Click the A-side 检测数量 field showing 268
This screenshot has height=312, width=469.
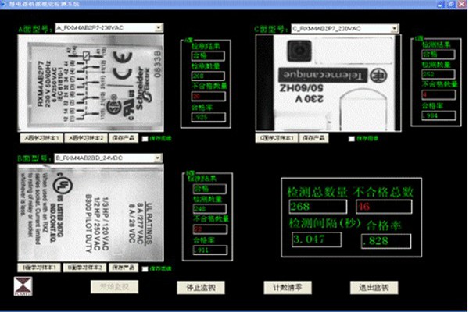208,76
